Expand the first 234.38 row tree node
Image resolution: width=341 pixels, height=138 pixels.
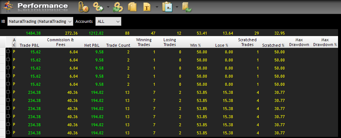tap(8, 92)
